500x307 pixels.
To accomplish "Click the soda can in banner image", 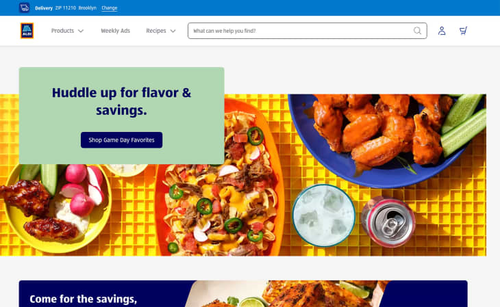I will [388, 222].
